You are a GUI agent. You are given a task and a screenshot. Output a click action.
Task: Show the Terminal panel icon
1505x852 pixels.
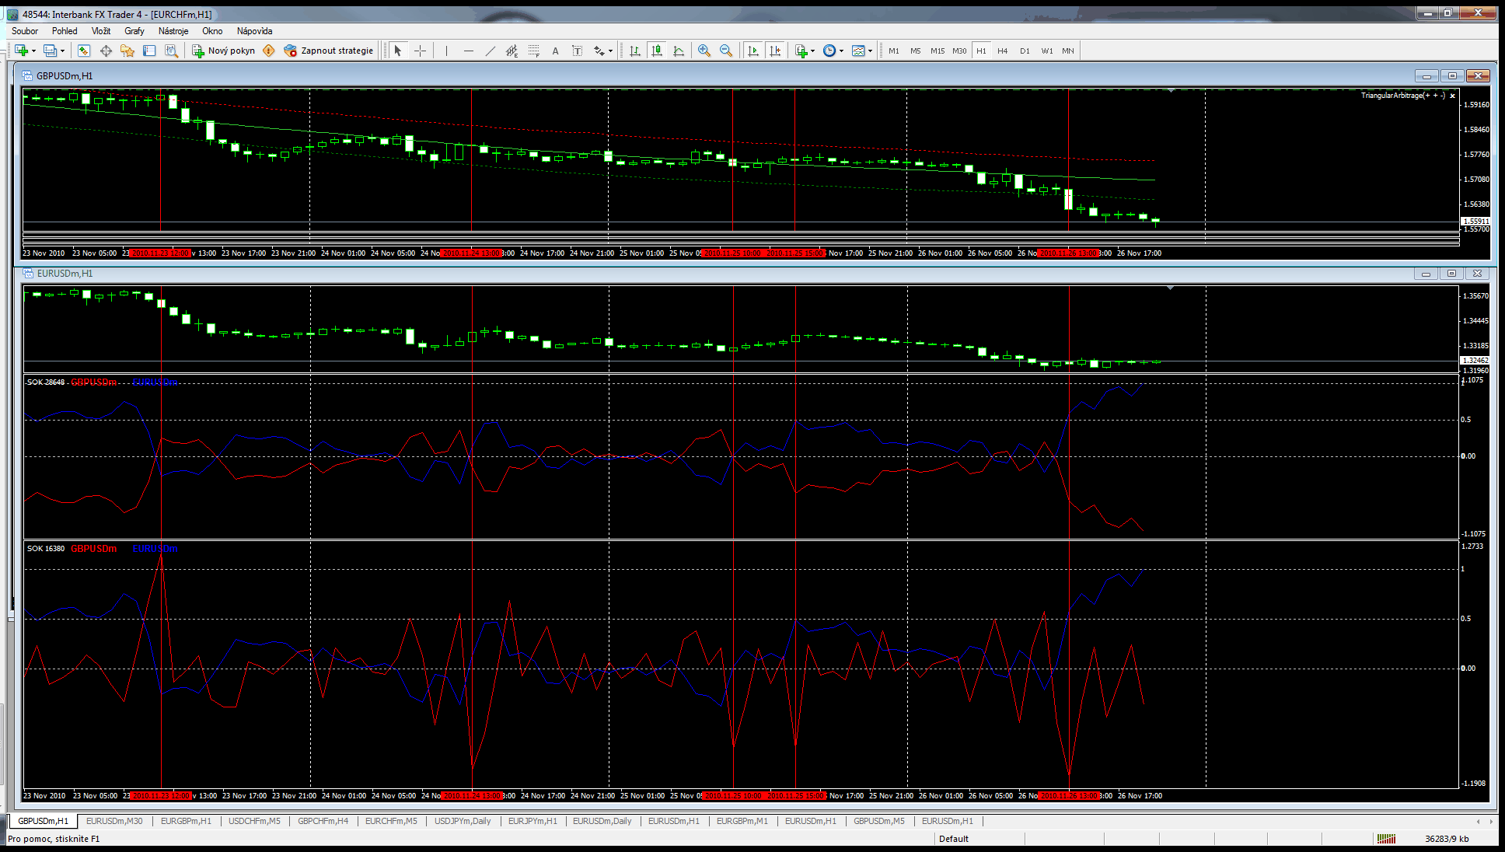(149, 51)
